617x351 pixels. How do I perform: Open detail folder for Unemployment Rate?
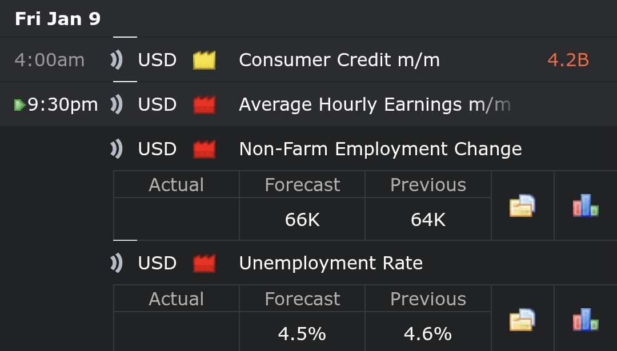522,320
